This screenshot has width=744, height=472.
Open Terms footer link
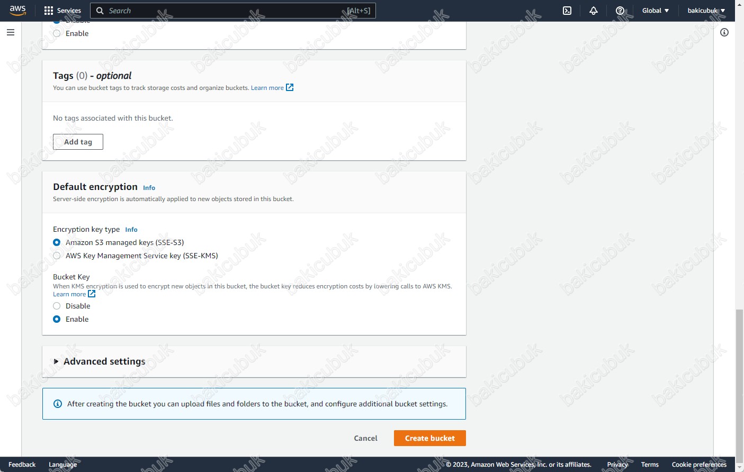coord(650,465)
